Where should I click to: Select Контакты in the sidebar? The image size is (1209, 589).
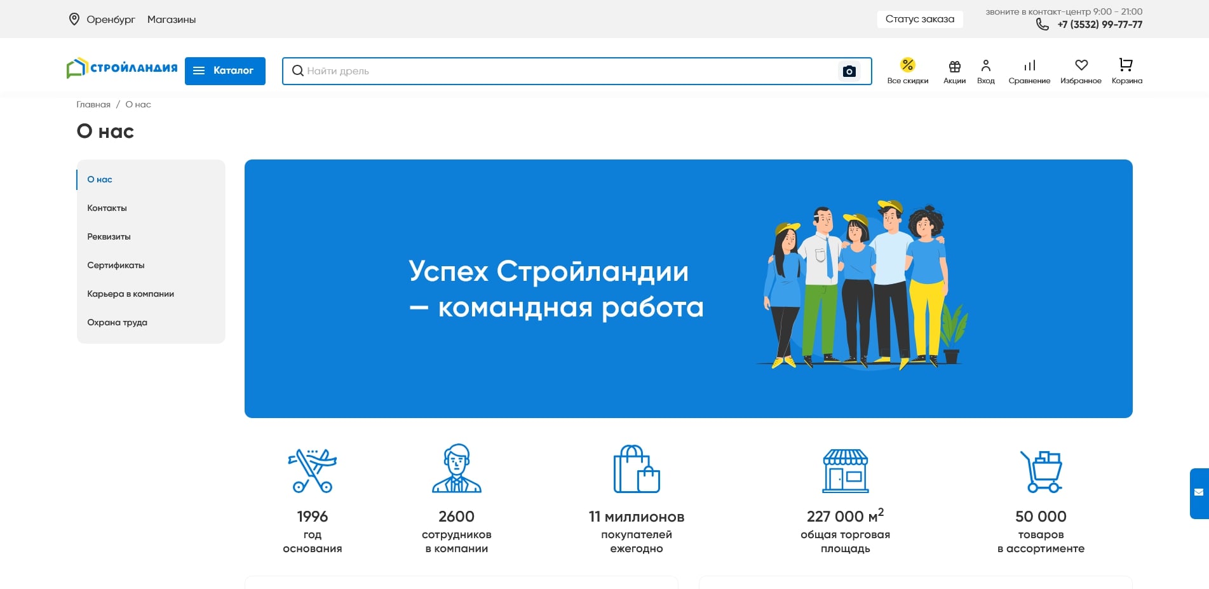[x=107, y=208]
